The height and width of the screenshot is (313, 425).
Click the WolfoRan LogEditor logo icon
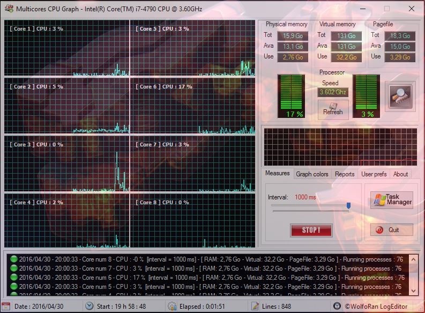[337, 306]
